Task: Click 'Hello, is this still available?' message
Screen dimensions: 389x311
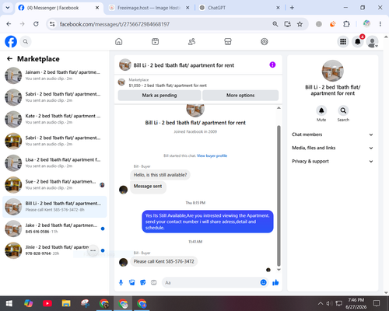Action: pos(160,175)
